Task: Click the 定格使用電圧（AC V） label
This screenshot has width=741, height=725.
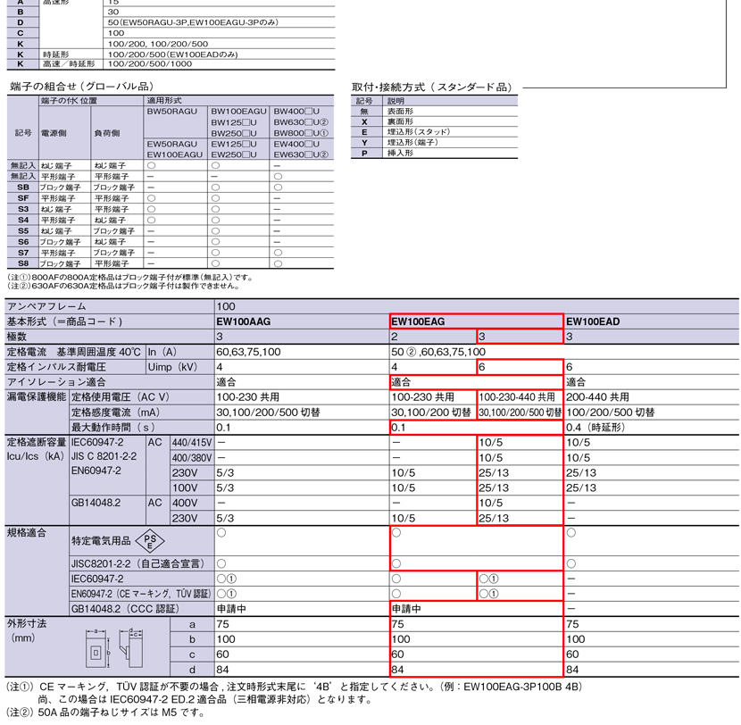Action: pyautogui.click(x=120, y=397)
